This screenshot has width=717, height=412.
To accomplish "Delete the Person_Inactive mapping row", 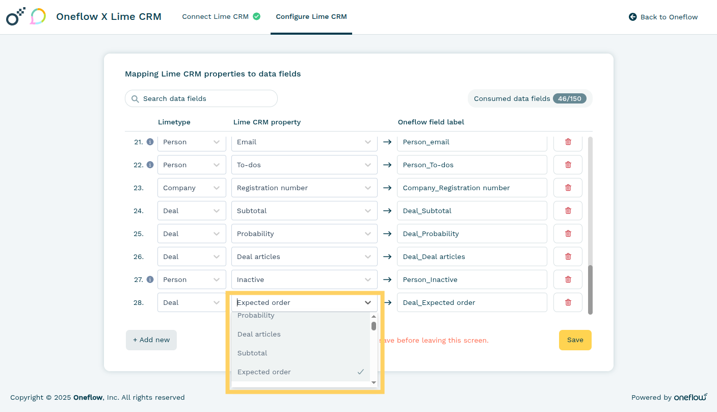I will (x=568, y=279).
